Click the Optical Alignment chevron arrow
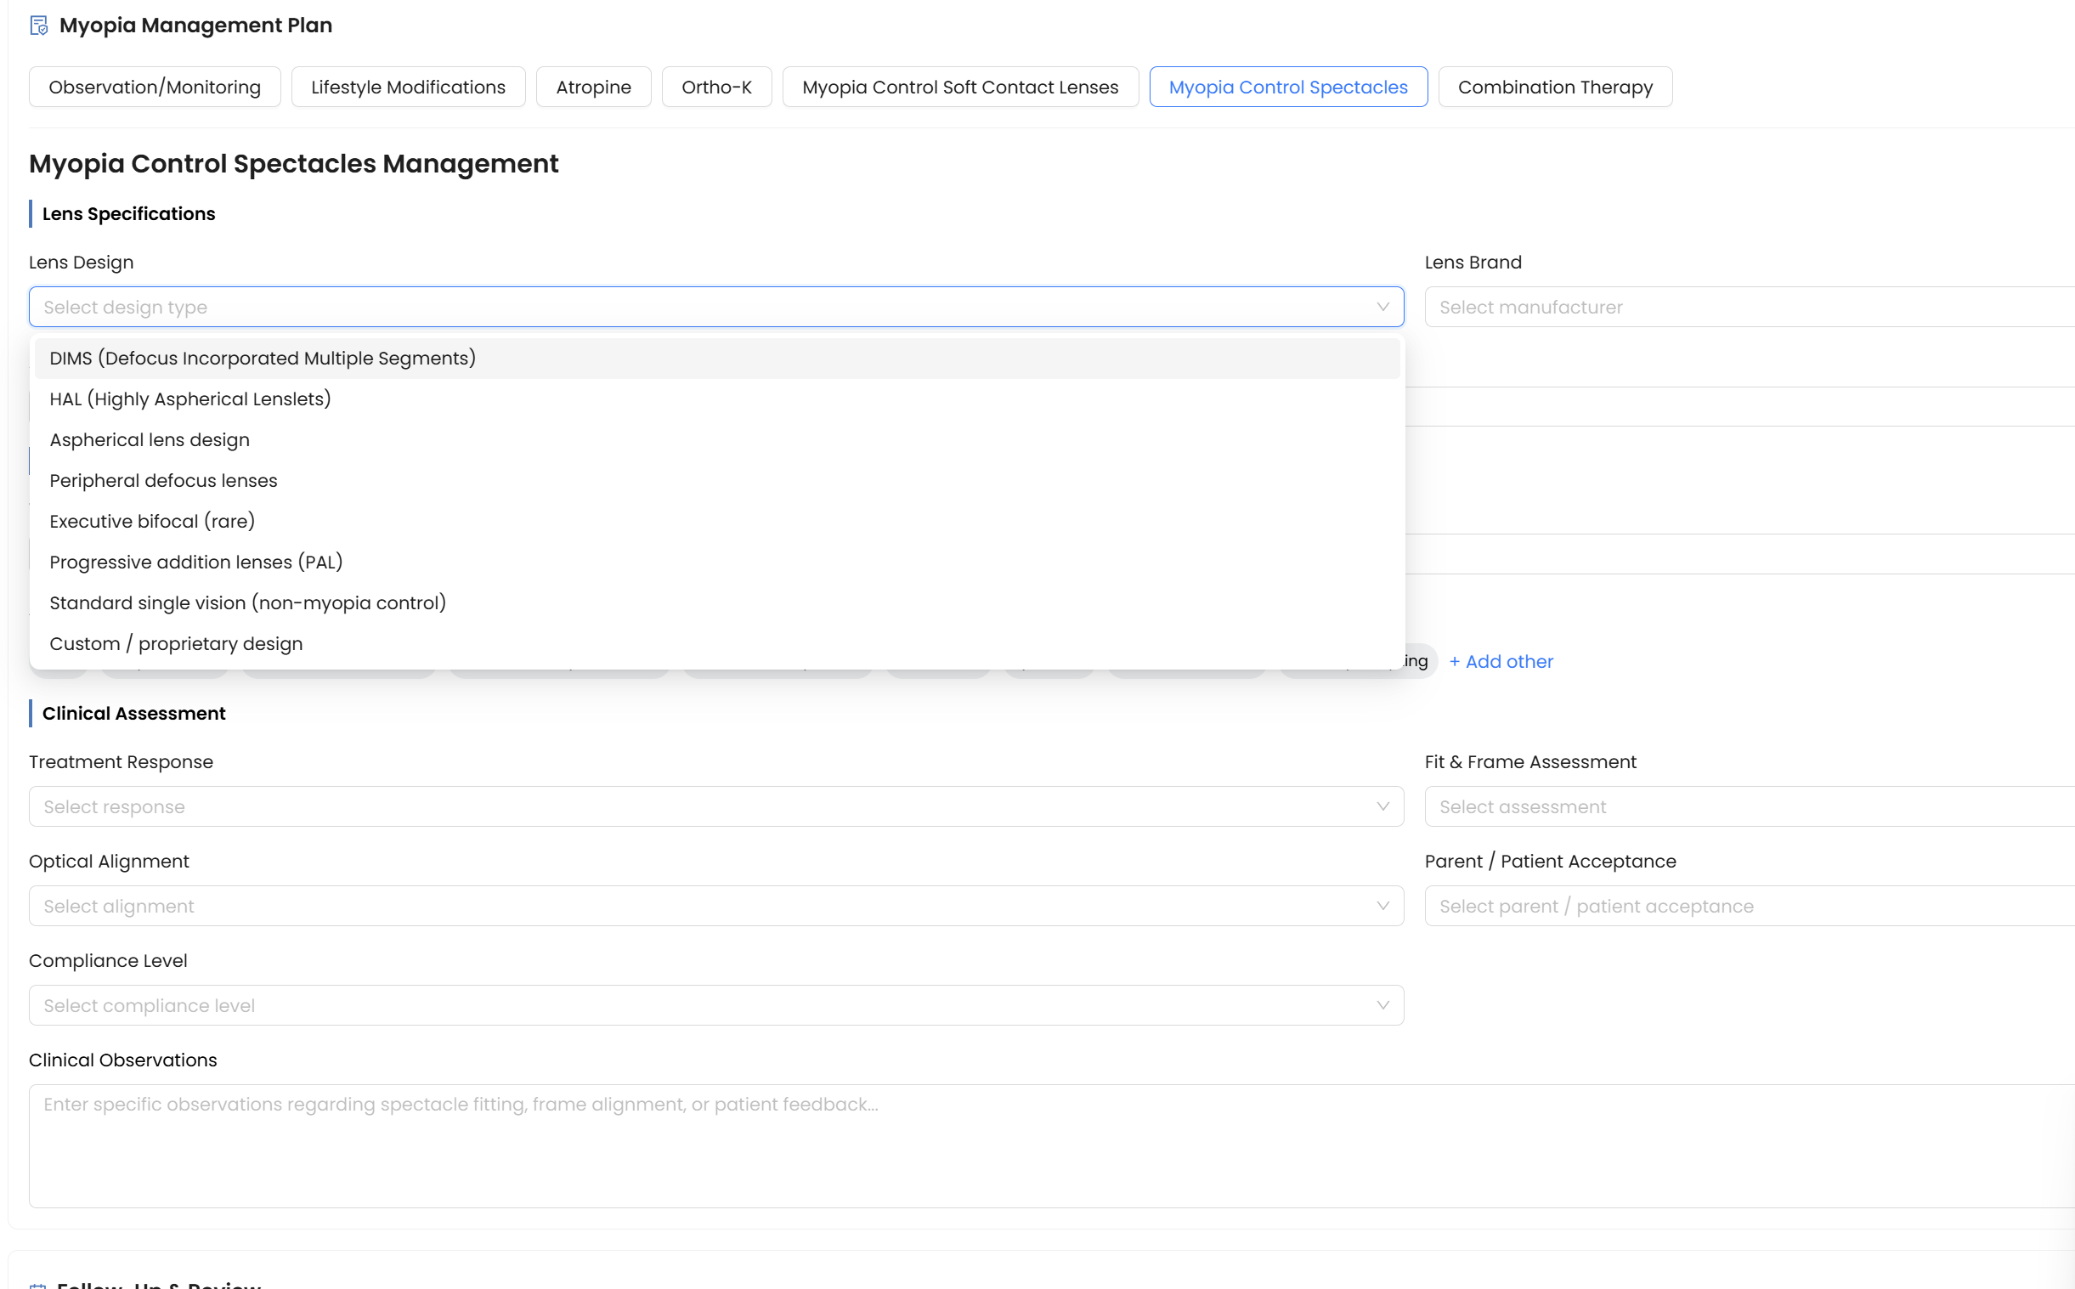 pos(1382,907)
